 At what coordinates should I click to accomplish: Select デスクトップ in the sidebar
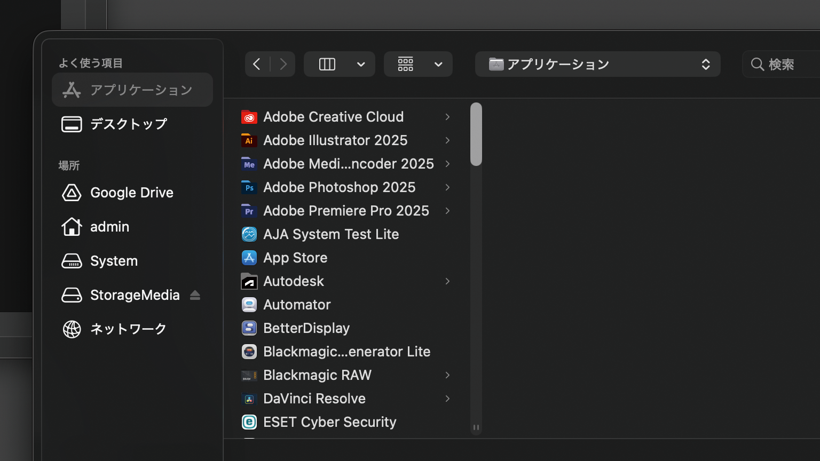tap(128, 124)
